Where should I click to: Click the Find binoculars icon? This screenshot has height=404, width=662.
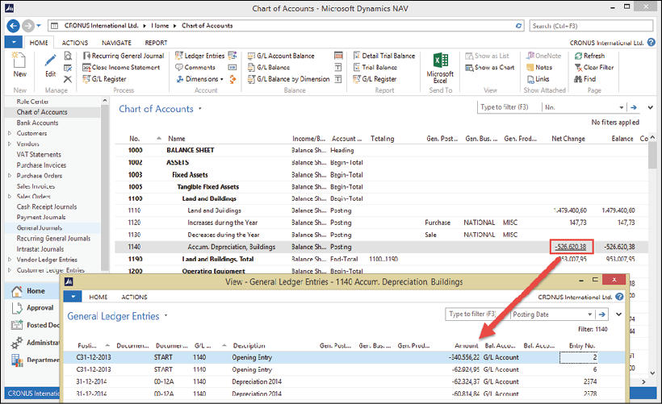[578, 79]
